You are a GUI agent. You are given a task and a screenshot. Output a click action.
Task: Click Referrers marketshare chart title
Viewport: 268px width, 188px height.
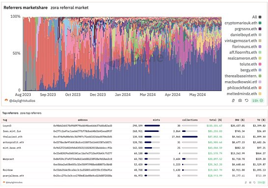[26, 8]
